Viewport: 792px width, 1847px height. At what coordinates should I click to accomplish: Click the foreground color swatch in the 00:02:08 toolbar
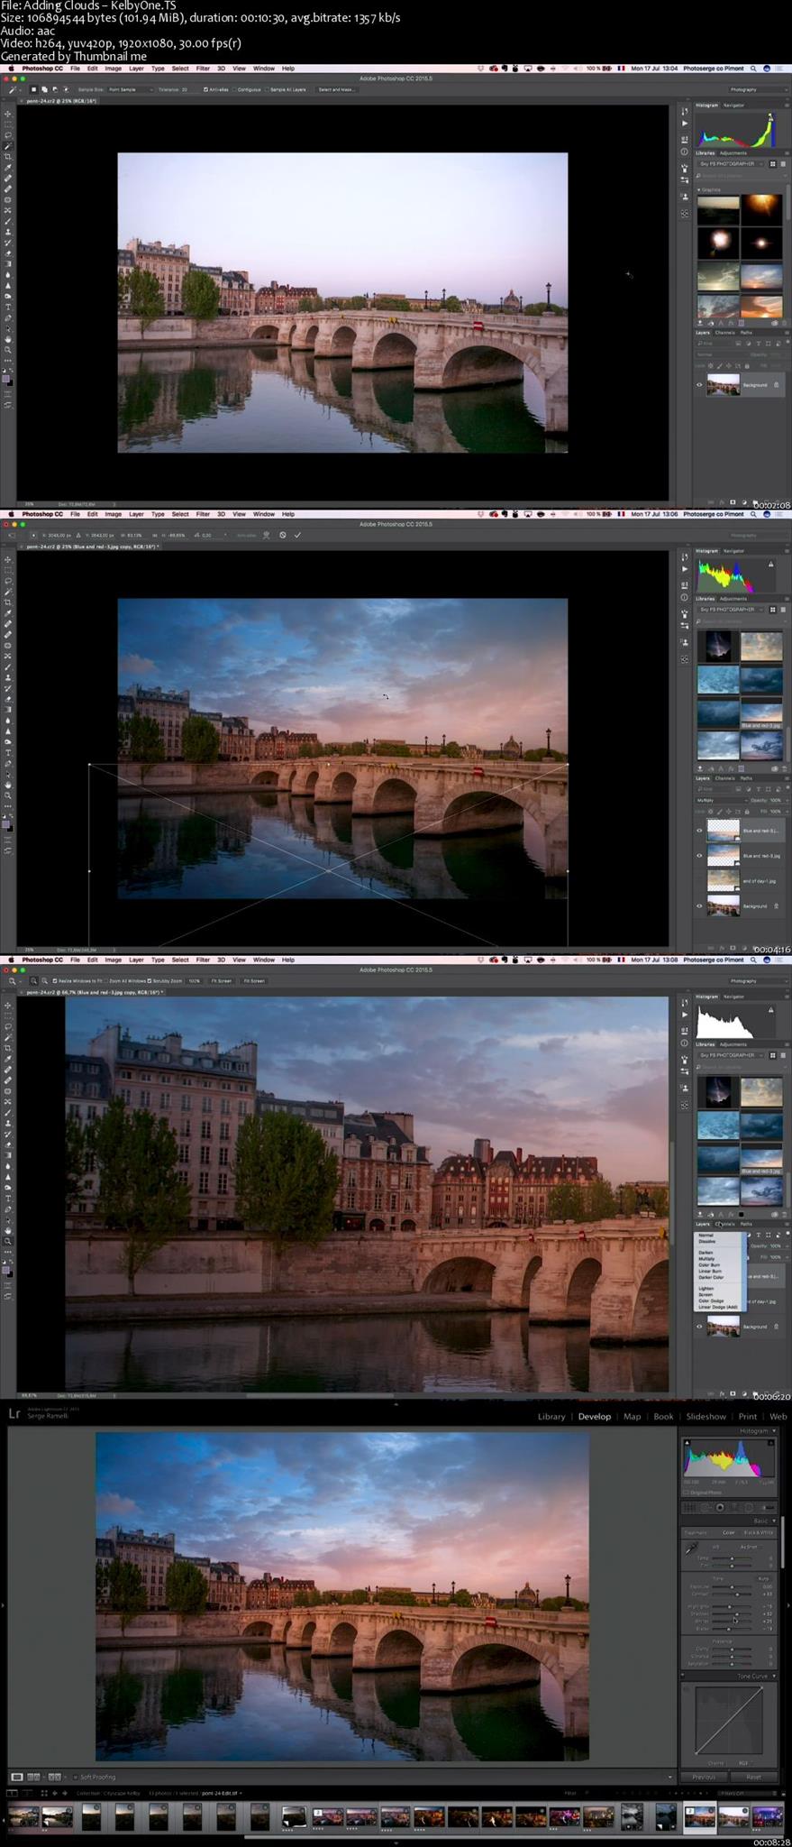click(x=6, y=380)
